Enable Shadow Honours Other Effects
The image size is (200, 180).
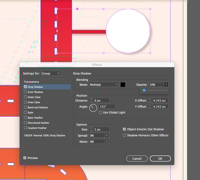[124, 135]
